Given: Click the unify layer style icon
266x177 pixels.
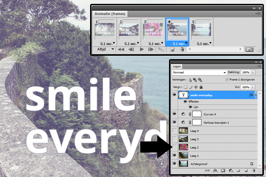Looking at the screenshot, I should 200,80.
